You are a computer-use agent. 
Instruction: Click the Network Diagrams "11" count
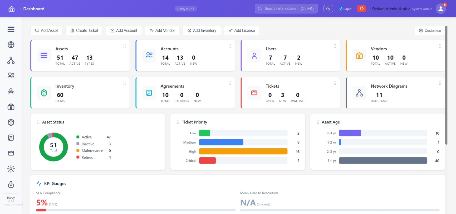coord(379,95)
